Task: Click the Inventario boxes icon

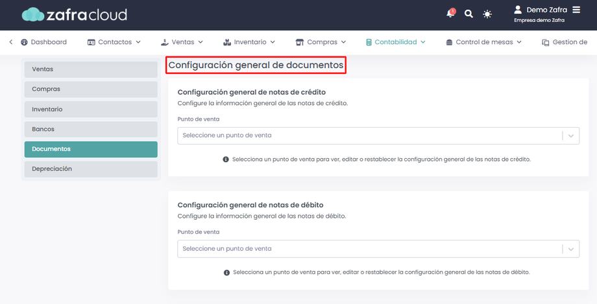Action: 227,42
